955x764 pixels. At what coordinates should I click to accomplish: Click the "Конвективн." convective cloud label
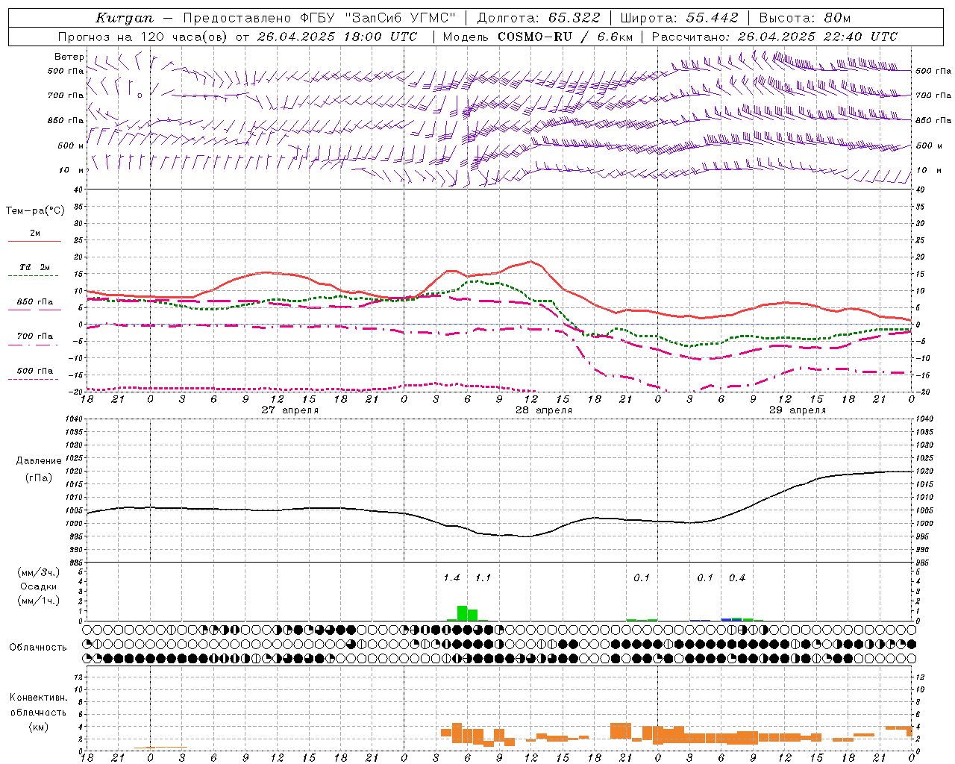click(x=39, y=698)
